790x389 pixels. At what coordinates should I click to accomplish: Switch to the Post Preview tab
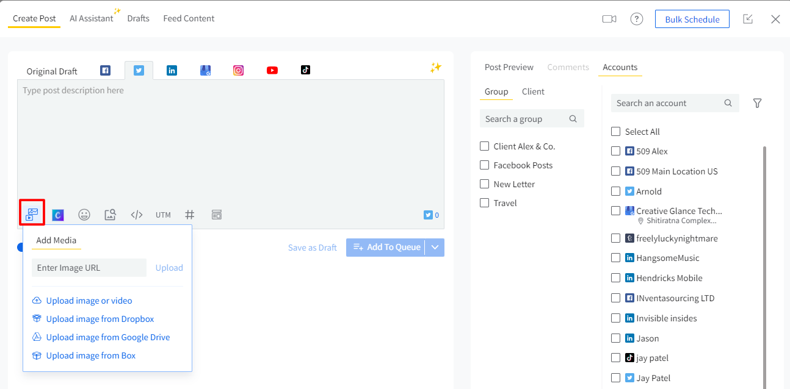coord(509,67)
